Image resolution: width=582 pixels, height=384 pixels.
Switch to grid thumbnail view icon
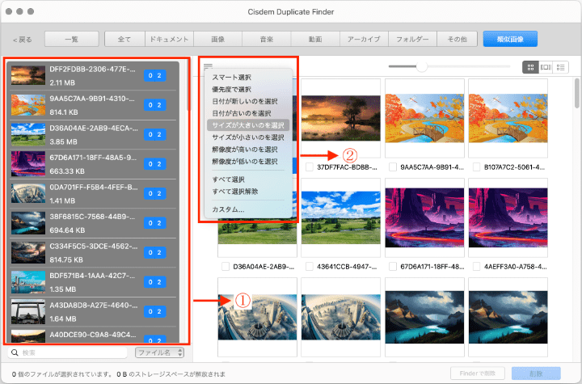click(x=530, y=67)
